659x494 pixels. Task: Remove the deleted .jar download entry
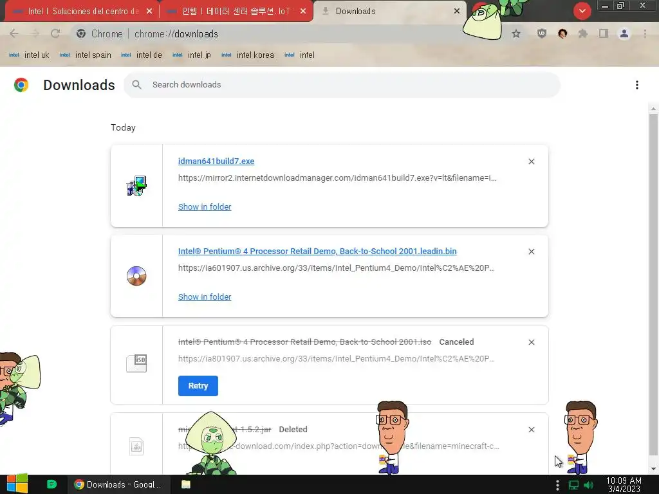coord(532,430)
